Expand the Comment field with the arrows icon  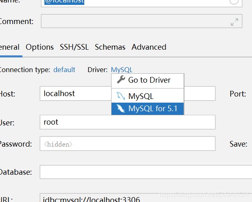[234, 22]
